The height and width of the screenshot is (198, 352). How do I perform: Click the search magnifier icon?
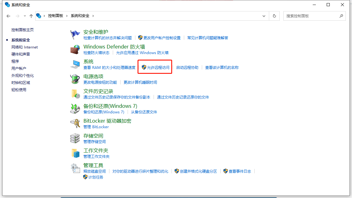click(341, 16)
